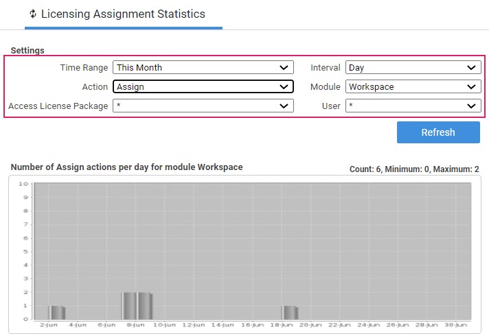Click the Settings section heading
This screenshot has height=336, width=489.
(x=27, y=51)
